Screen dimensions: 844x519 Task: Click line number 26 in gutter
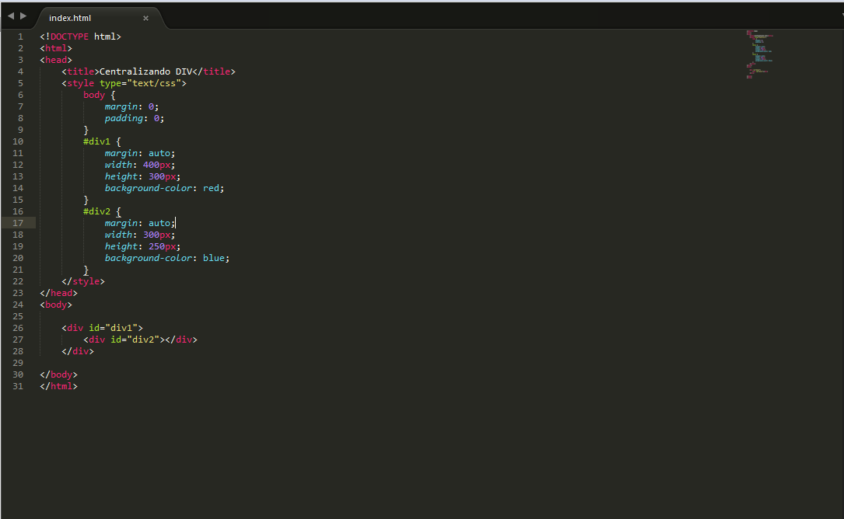(18, 328)
